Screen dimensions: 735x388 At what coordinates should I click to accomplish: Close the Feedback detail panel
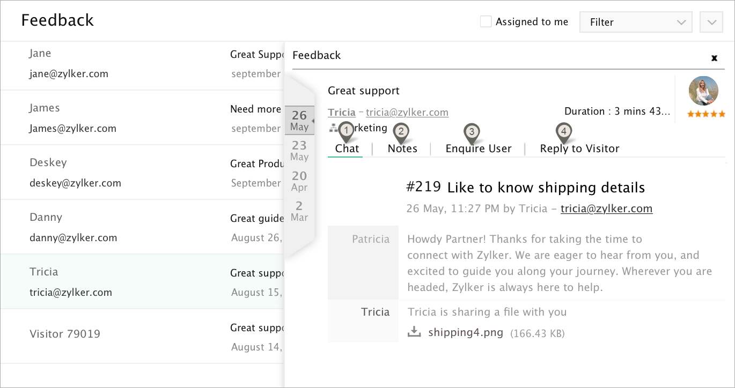click(x=714, y=58)
